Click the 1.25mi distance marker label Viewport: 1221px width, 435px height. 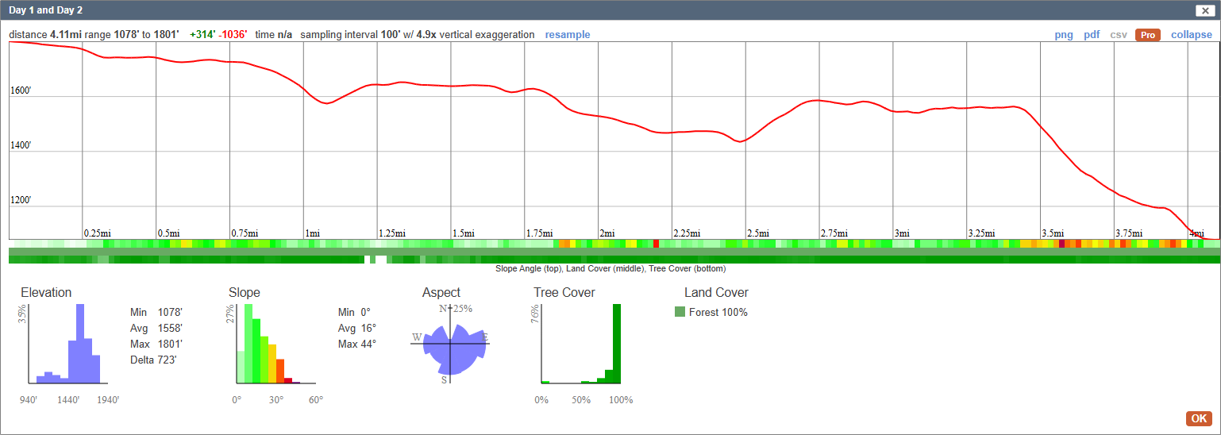click(x=392, y=233)
